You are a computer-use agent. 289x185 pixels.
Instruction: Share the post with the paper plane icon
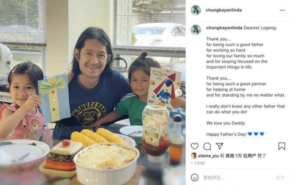(x=219, y=146)
